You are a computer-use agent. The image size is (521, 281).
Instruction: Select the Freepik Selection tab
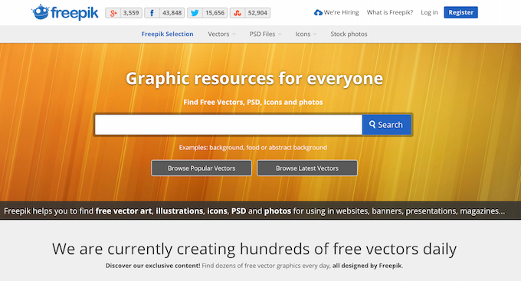[167, 34]
